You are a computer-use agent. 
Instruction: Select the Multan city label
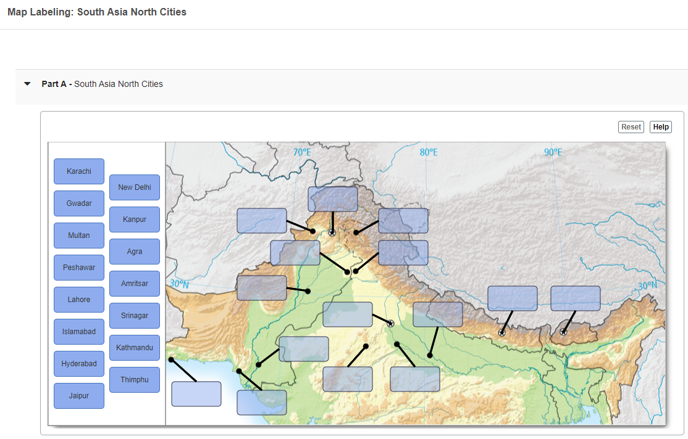pyautogui.click(x=78, y=235)
